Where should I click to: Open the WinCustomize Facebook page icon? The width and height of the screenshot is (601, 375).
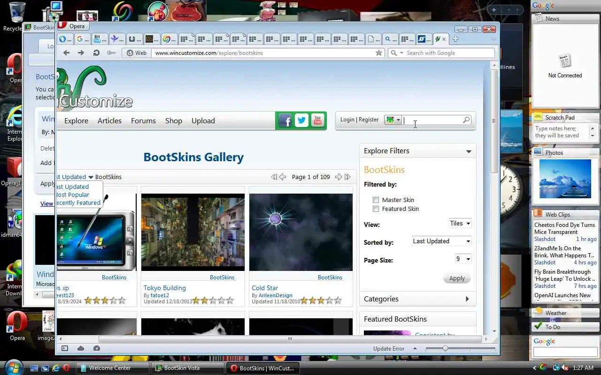[285, 120]
